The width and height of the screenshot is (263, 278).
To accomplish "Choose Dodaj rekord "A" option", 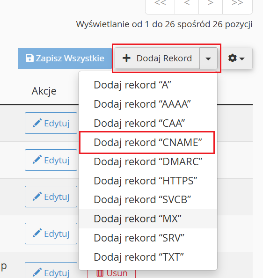I will point(148,85).
